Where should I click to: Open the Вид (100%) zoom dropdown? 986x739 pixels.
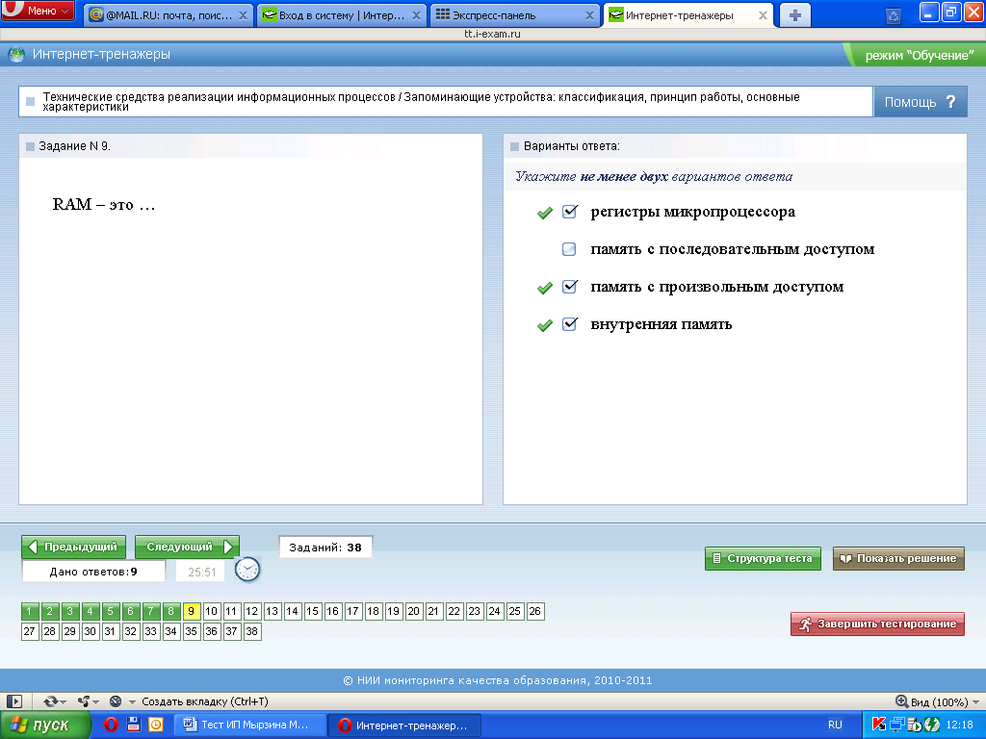pyautogui.click(x=938, y=701)
